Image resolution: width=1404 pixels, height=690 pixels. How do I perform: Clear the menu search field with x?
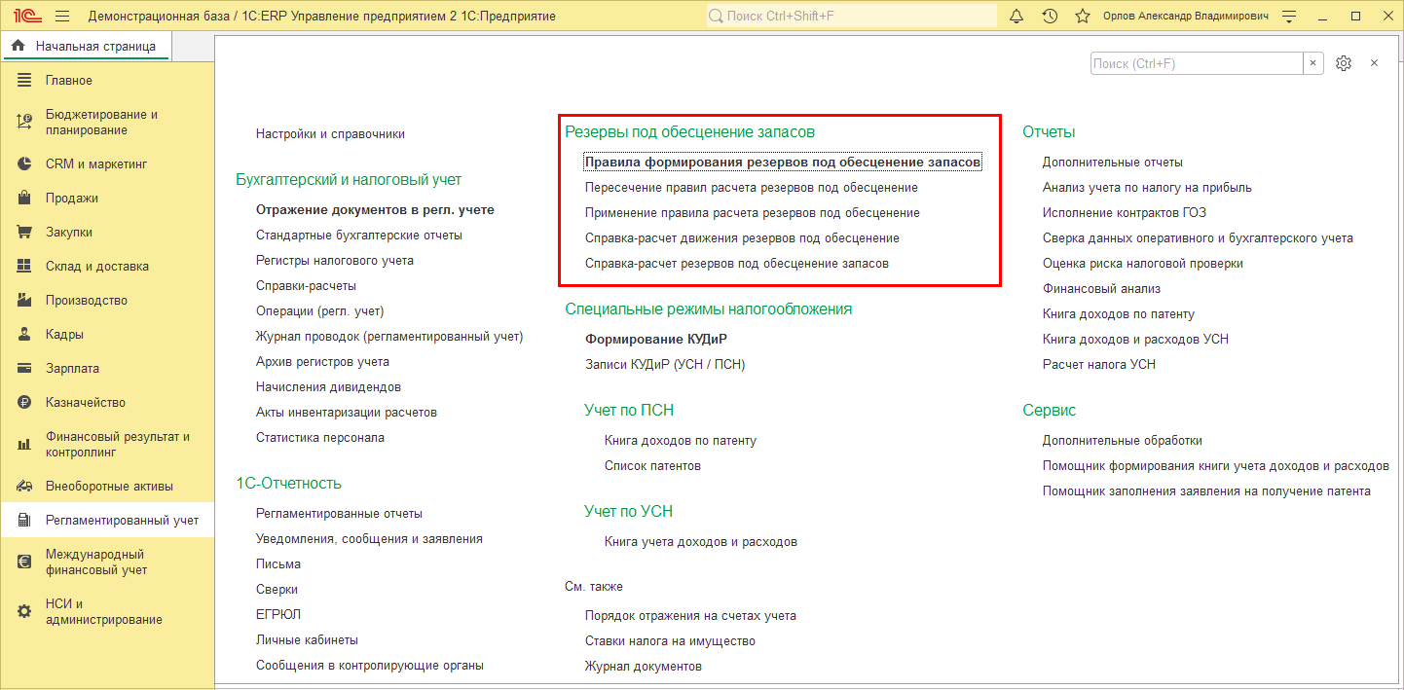point(1313,63)
